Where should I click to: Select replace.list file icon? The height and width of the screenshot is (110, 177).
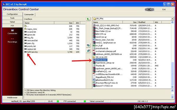[25, 49]
